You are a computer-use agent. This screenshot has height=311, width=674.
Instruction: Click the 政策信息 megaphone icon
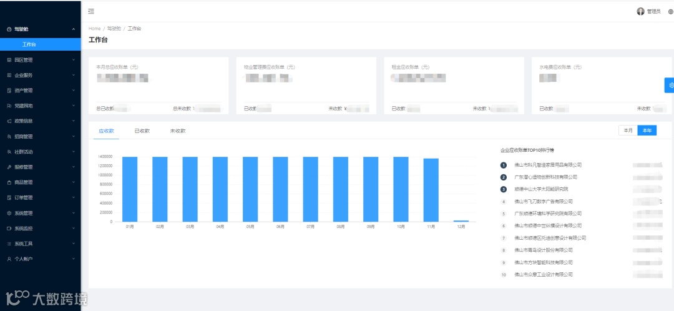[9, 121]
